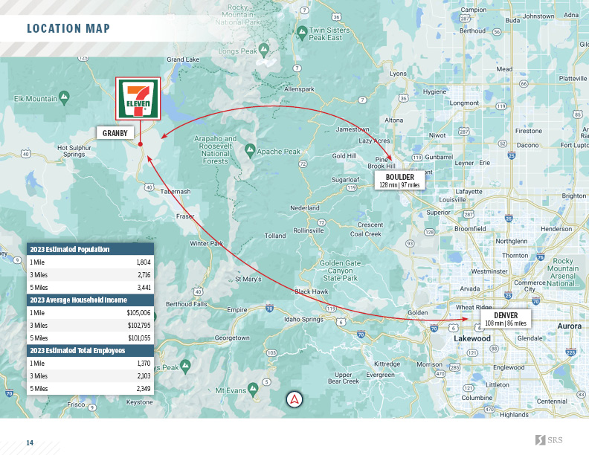Click the Highway 36 shield near Lyons

(x=403, y=98)
